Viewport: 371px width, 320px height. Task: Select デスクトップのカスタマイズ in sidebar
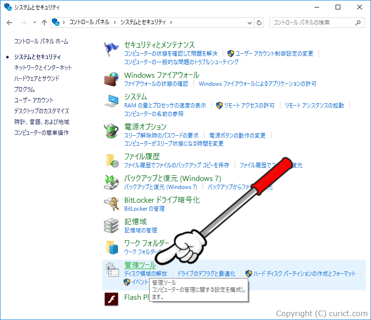pyautogui.click(x=42, y=111)
